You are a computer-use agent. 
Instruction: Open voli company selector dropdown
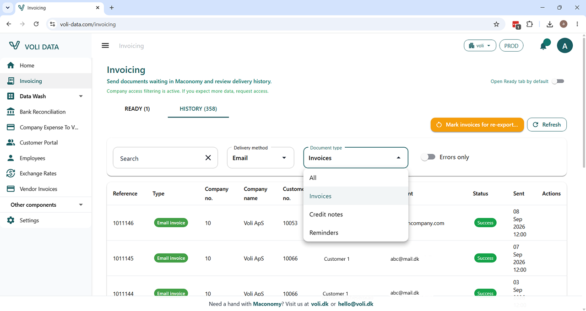[480, 46]
